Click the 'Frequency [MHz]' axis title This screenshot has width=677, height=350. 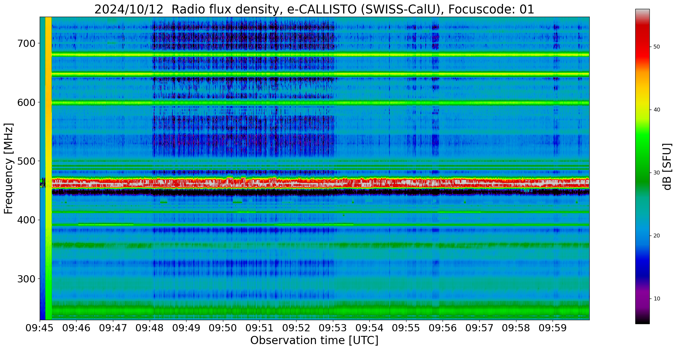pos(9,168)
